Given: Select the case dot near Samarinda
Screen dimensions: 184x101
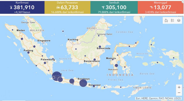Looking at the screenshot, I should [x=100, y=47].
